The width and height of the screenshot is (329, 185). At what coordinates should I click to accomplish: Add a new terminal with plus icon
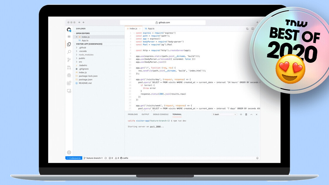(241, 114)
